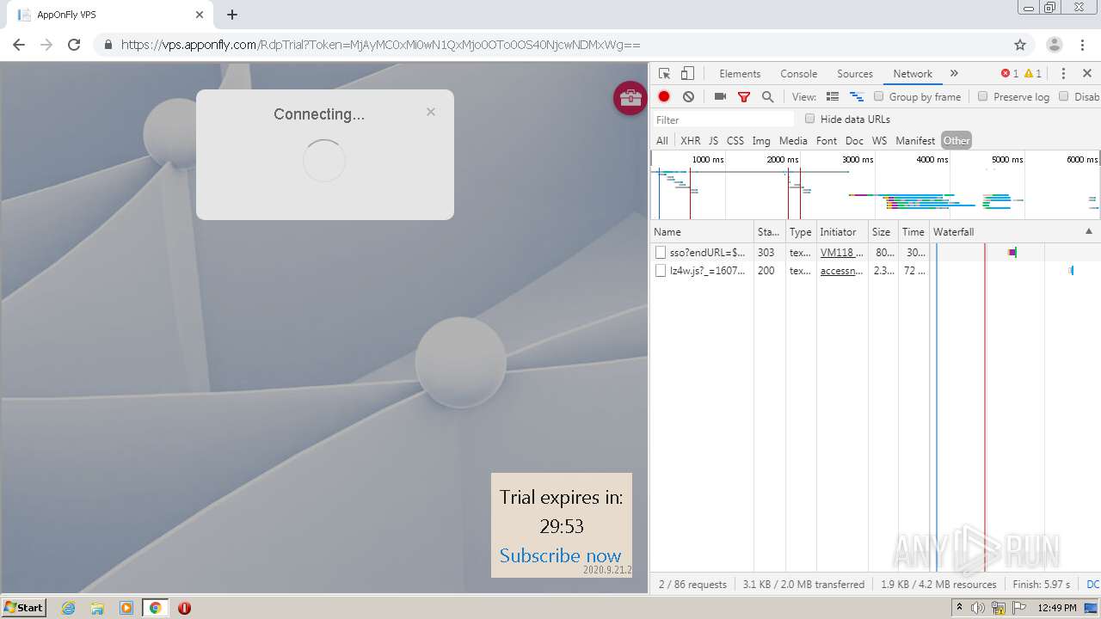Click the Subscribe now link
1101x619 pixels.
(560, 555)
